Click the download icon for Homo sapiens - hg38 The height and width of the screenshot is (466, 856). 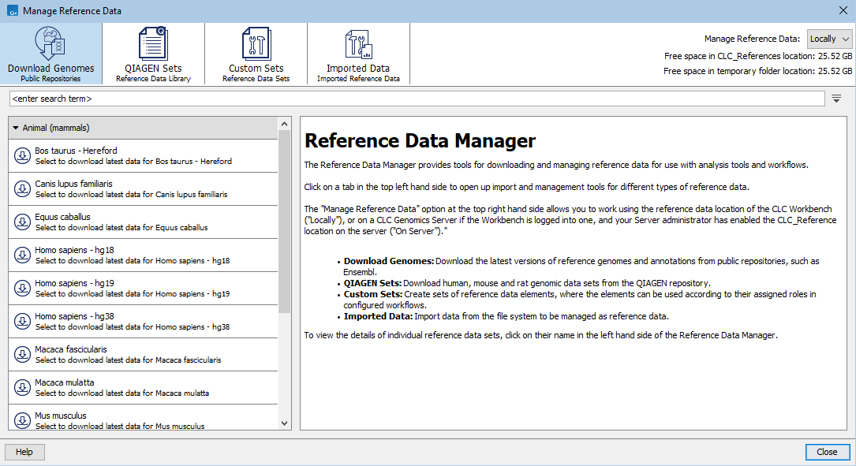tap(21, 320)
